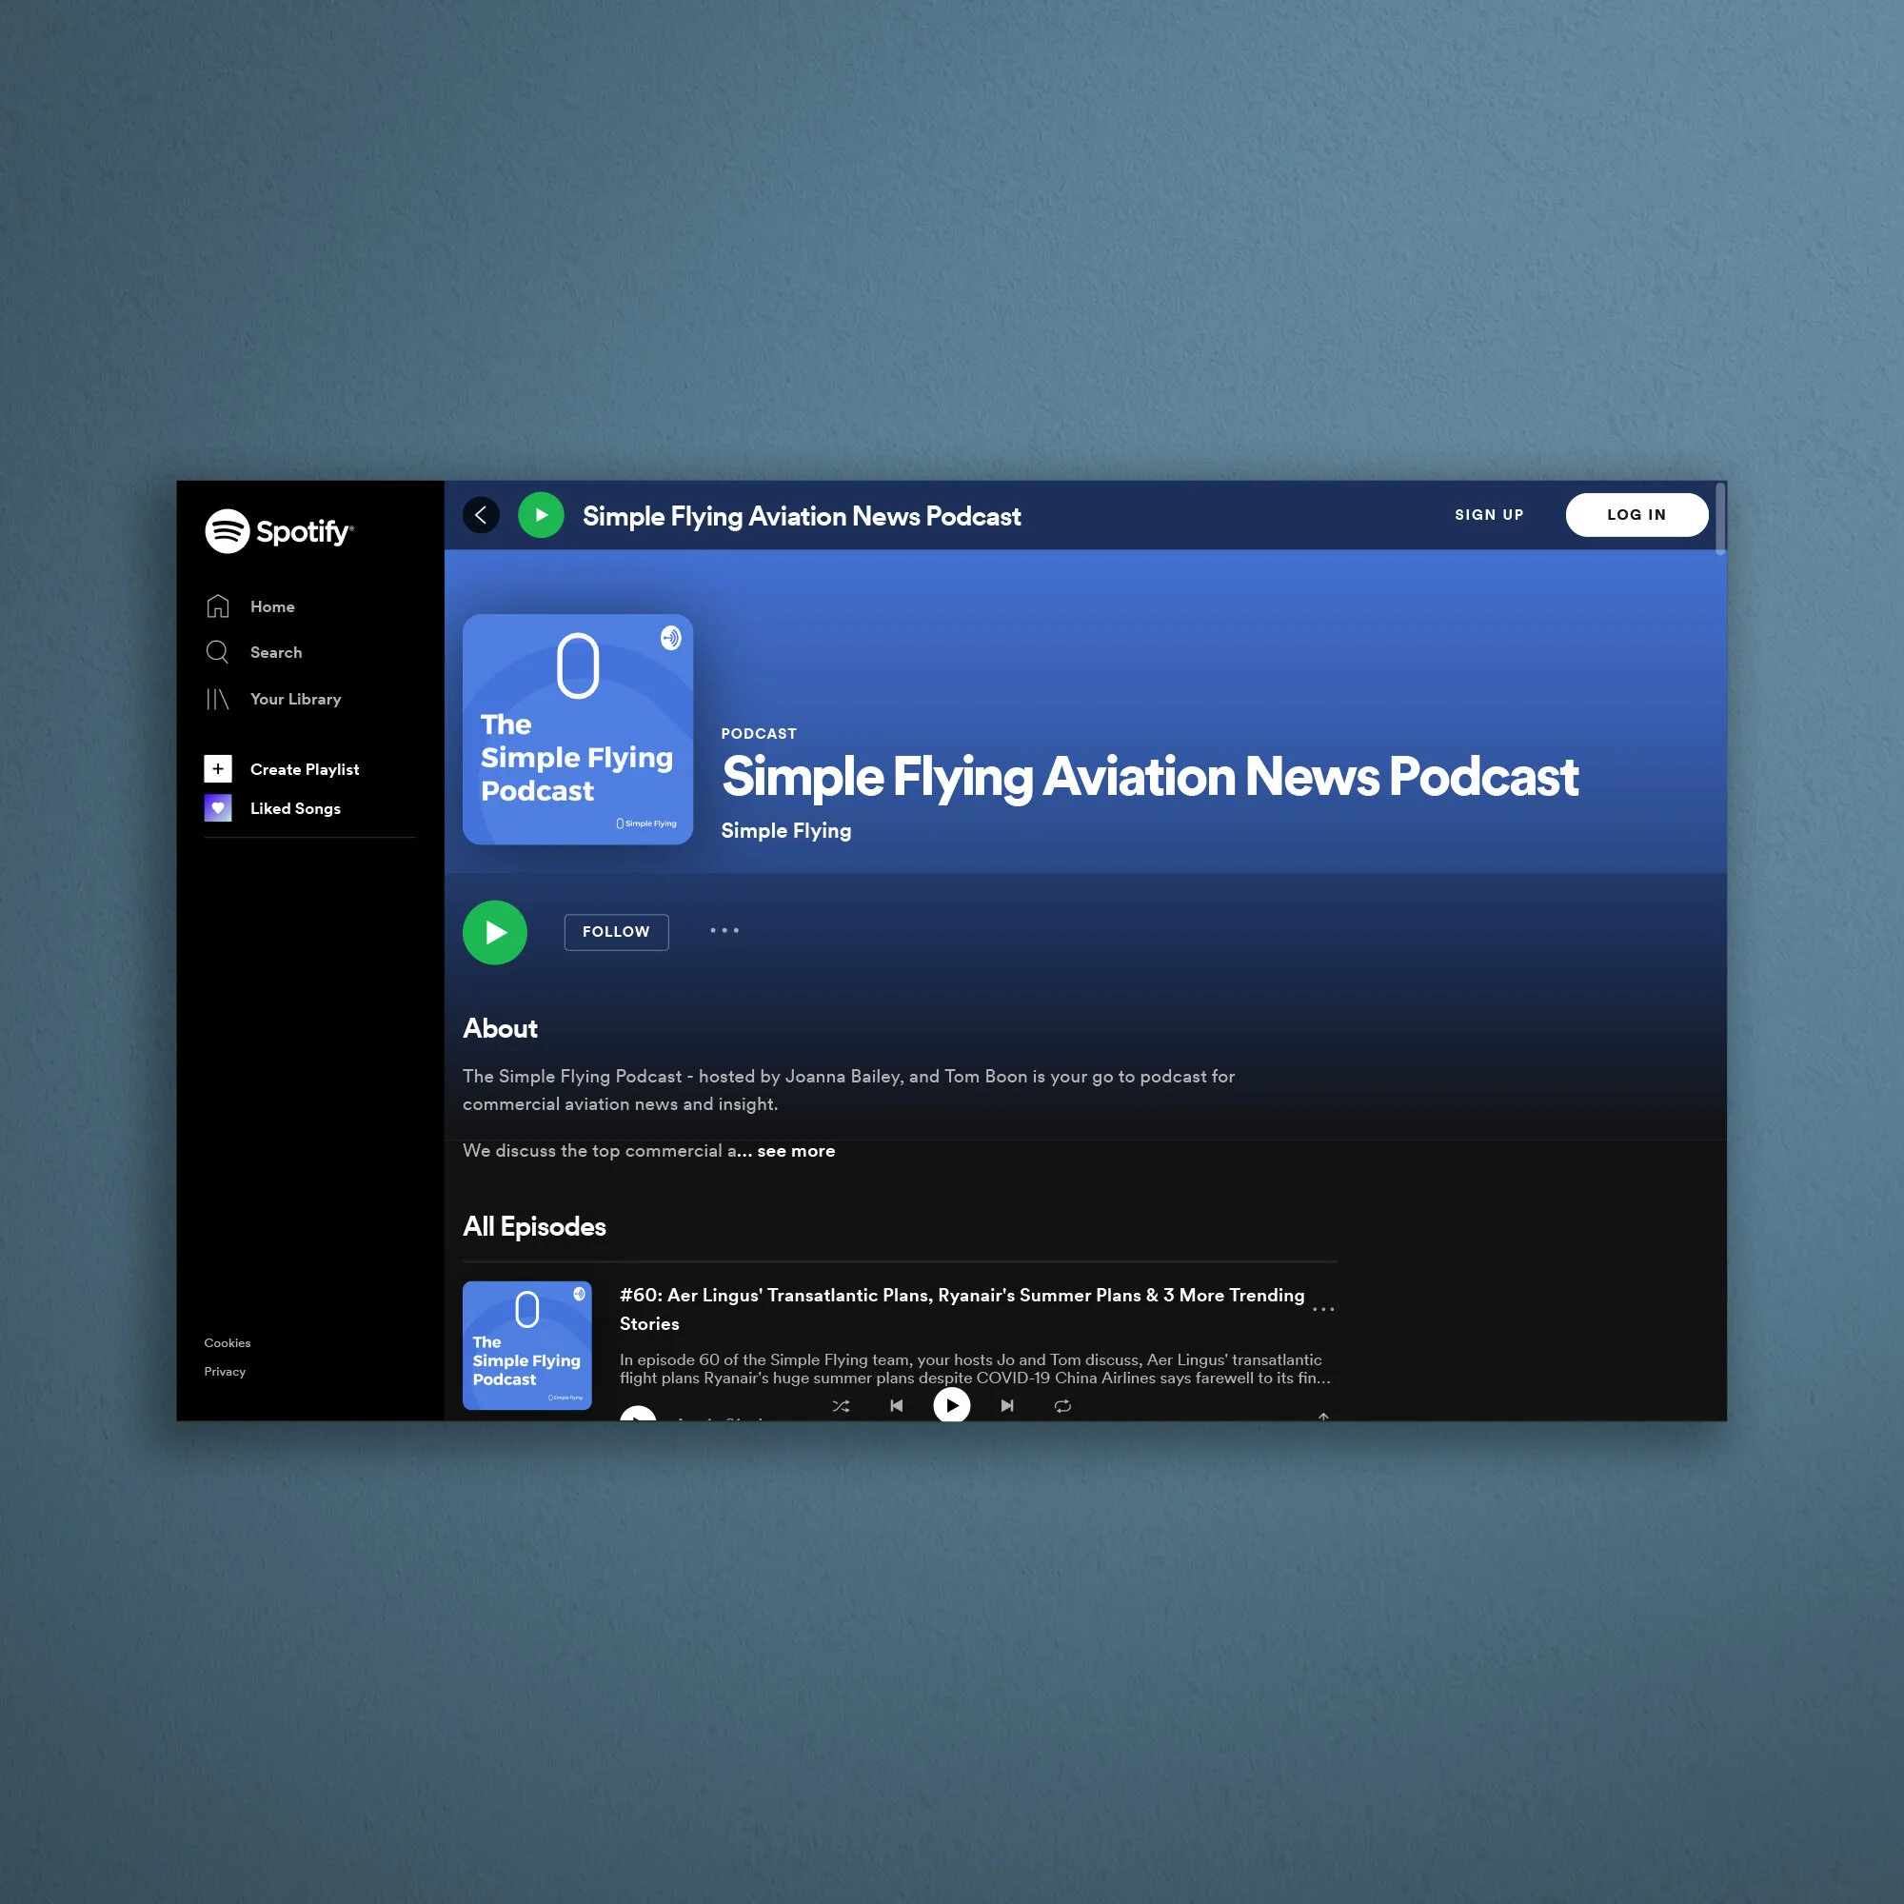Play the podcast with the large green button
Viewport: 1904px width, 1904px height.
click(495, 932)
